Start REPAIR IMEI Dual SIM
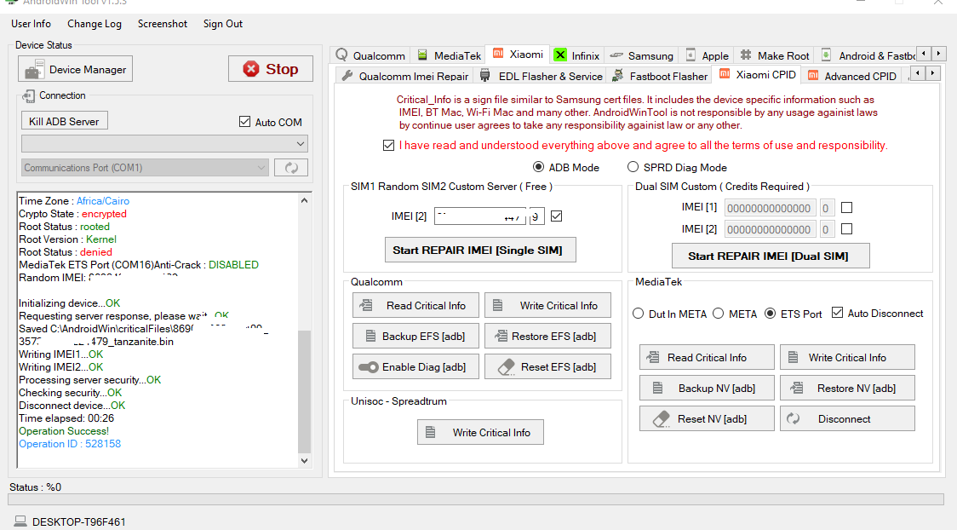 771,256
